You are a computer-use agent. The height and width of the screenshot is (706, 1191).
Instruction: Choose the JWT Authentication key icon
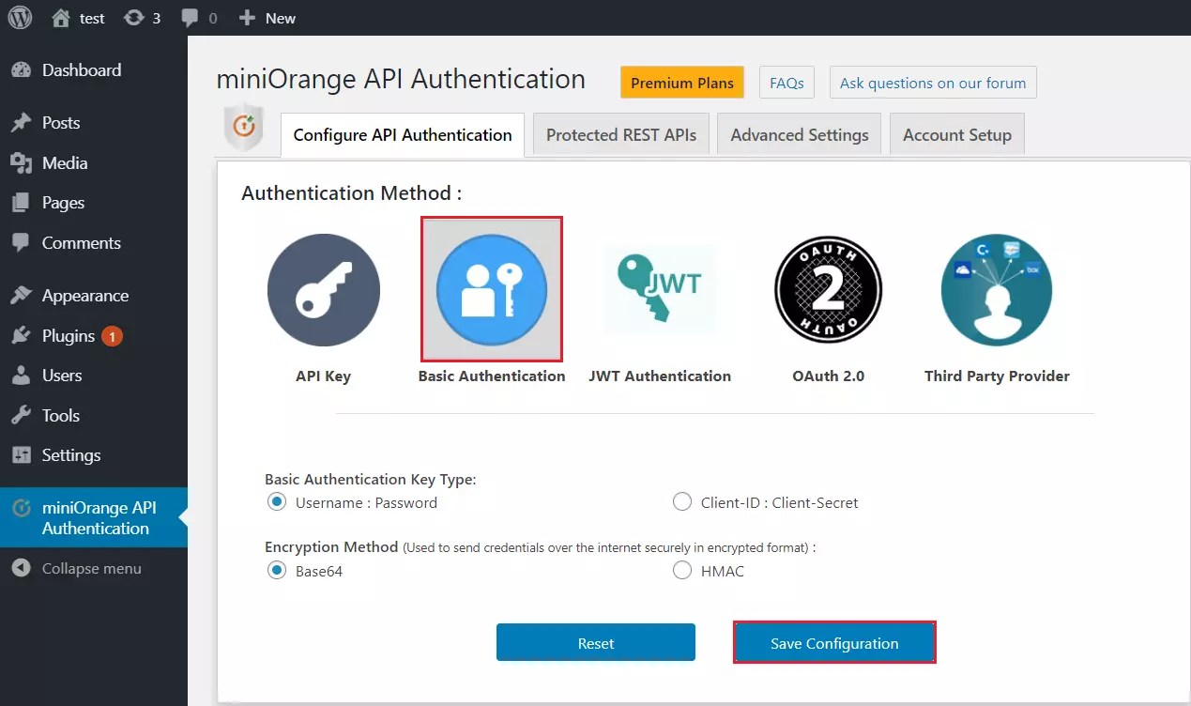(660, 289)
